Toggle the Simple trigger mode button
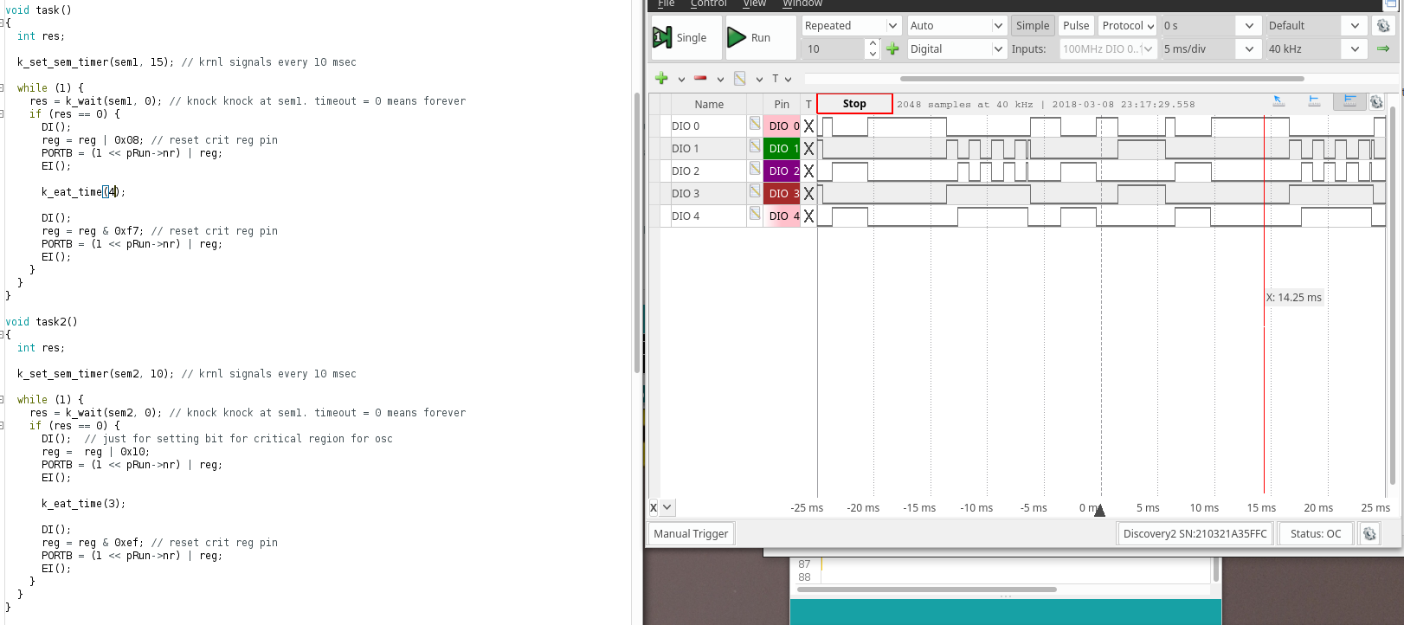Viewport: 1404px width, 625px height. [1032, 26]
